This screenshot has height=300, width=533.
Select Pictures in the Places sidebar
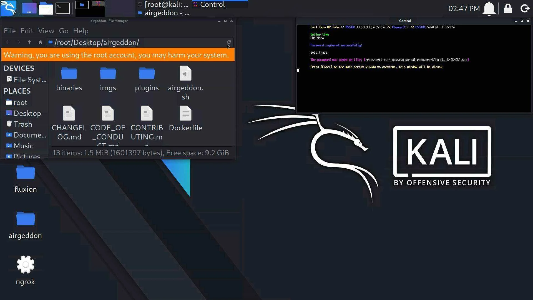(23, 156)
